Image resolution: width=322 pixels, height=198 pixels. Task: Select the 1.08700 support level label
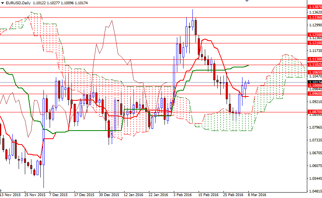pos(314,112)
